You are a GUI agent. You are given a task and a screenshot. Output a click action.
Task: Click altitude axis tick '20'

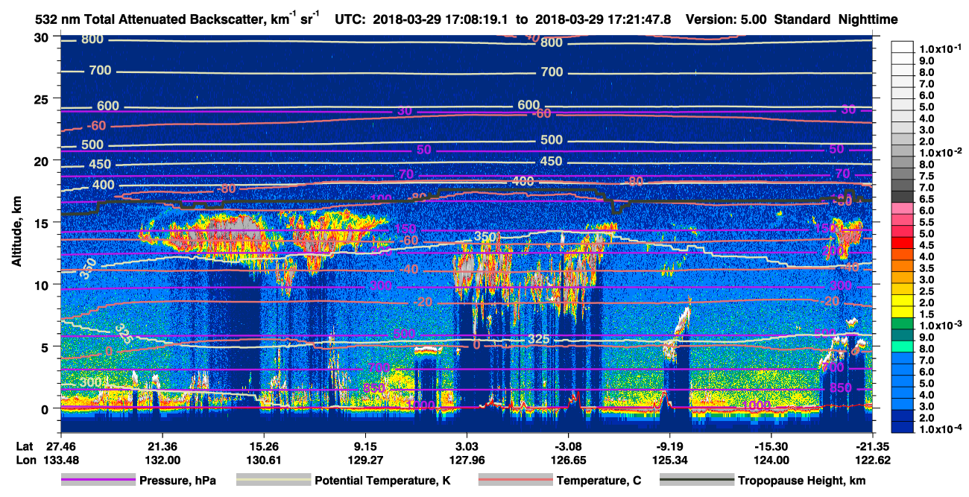pyautogui.click(x=43, y=160)
